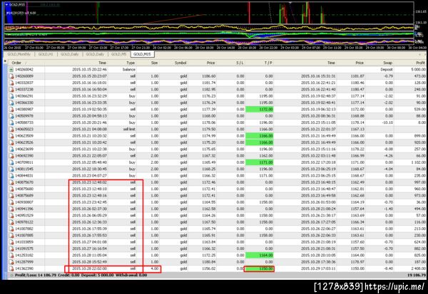Click the sell order icon opened 2015.10.16 16:50:04
Image resolution: width=428 pixels, height=294 pixels.
pos(11,90)
